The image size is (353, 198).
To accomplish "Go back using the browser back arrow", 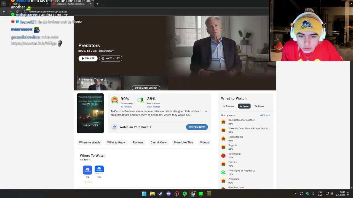I will point(4,12).
